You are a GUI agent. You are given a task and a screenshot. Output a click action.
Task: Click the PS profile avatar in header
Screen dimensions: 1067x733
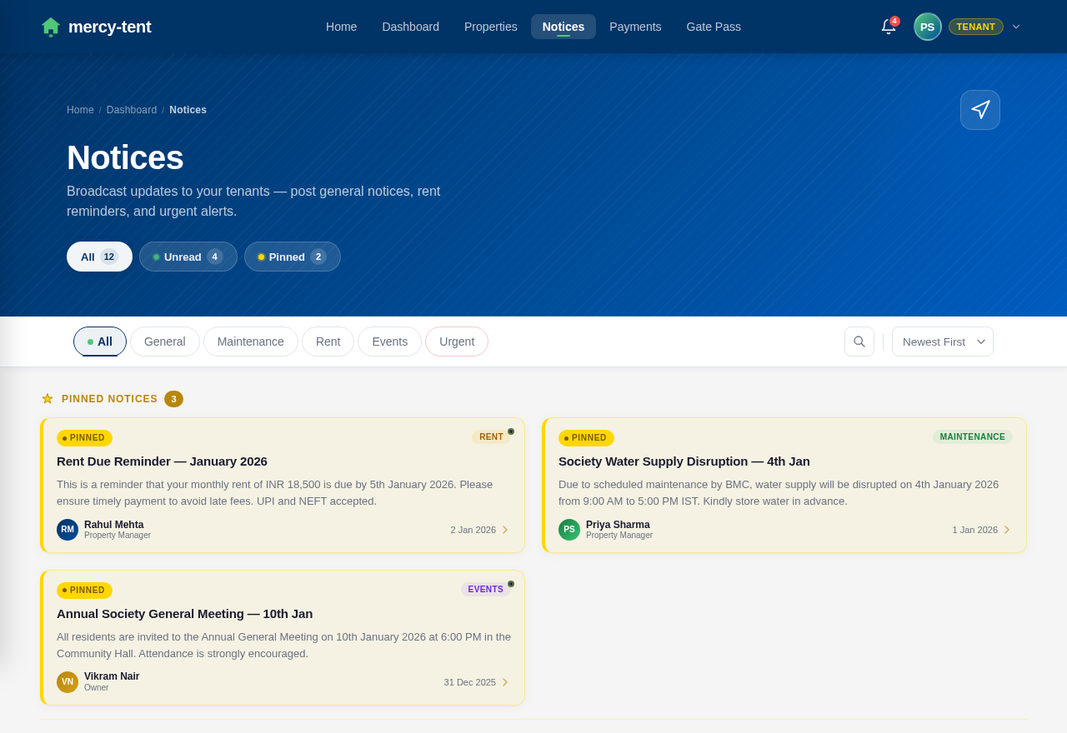[927, 25]
